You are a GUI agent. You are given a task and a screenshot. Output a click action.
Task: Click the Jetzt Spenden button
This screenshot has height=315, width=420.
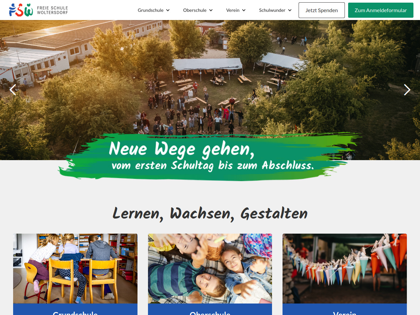tap(322, 10)
